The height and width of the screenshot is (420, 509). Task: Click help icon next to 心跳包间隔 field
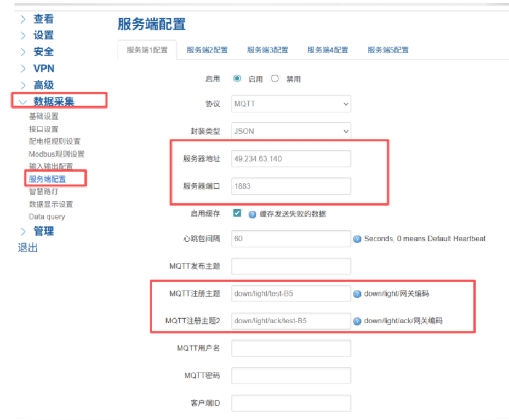pos(357,239)
